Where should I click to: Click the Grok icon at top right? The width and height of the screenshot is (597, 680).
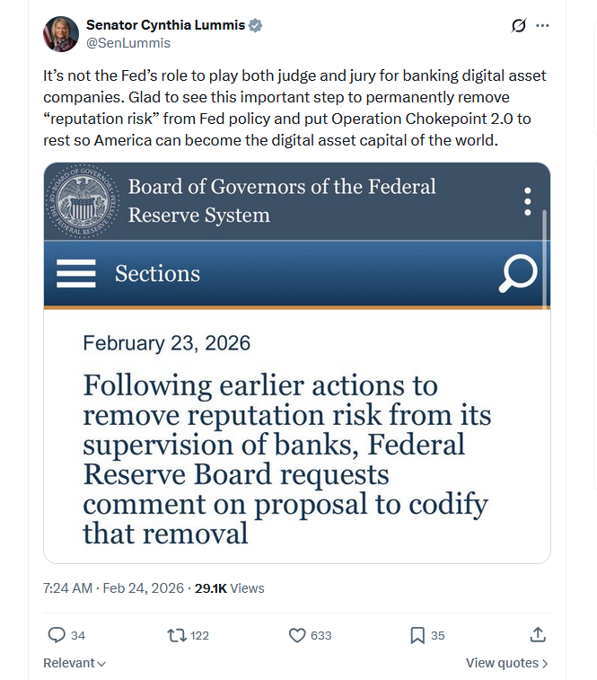[x=518, y=26]
